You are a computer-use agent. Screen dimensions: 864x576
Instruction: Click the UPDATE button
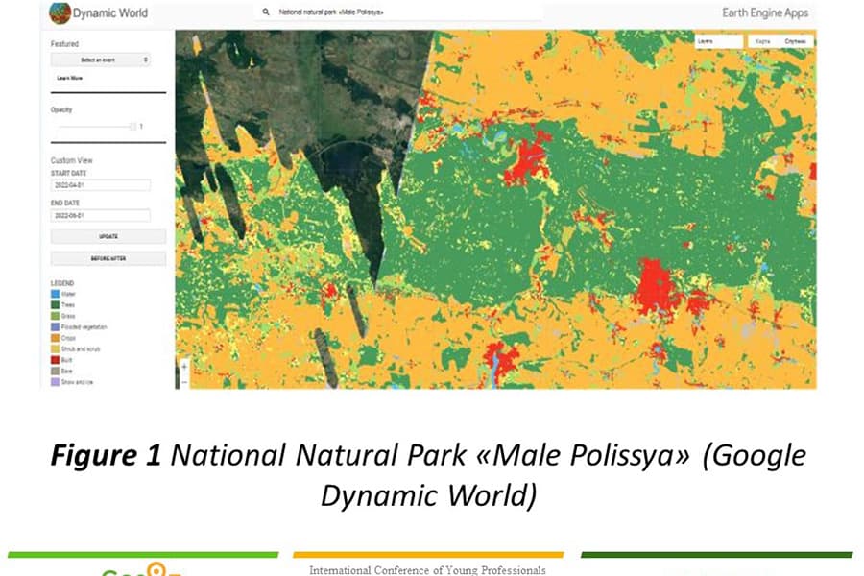[x=108, y=236]
